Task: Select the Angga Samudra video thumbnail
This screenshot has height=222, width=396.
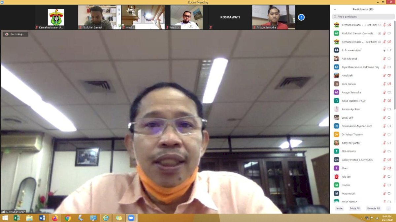Action: (x=274, y=17)
